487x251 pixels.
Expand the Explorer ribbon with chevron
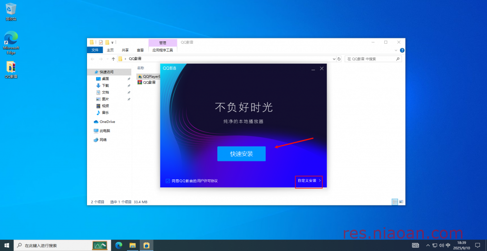pyautogui.click(x=396, y=50)
